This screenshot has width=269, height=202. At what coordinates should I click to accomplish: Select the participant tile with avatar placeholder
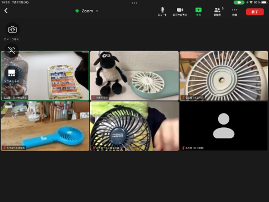click(224, 126)
